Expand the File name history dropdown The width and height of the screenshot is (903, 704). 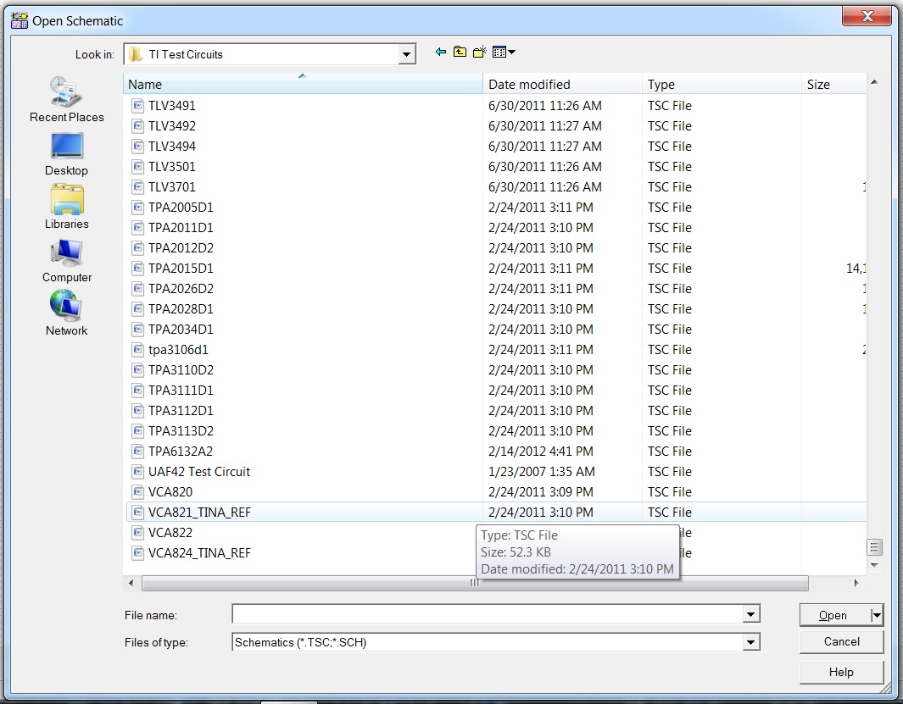click(750, 614)
